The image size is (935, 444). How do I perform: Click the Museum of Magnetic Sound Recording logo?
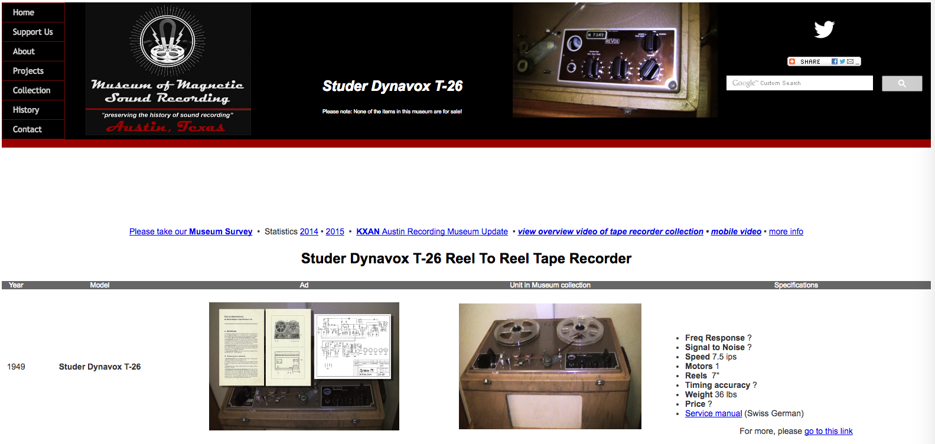168,69
